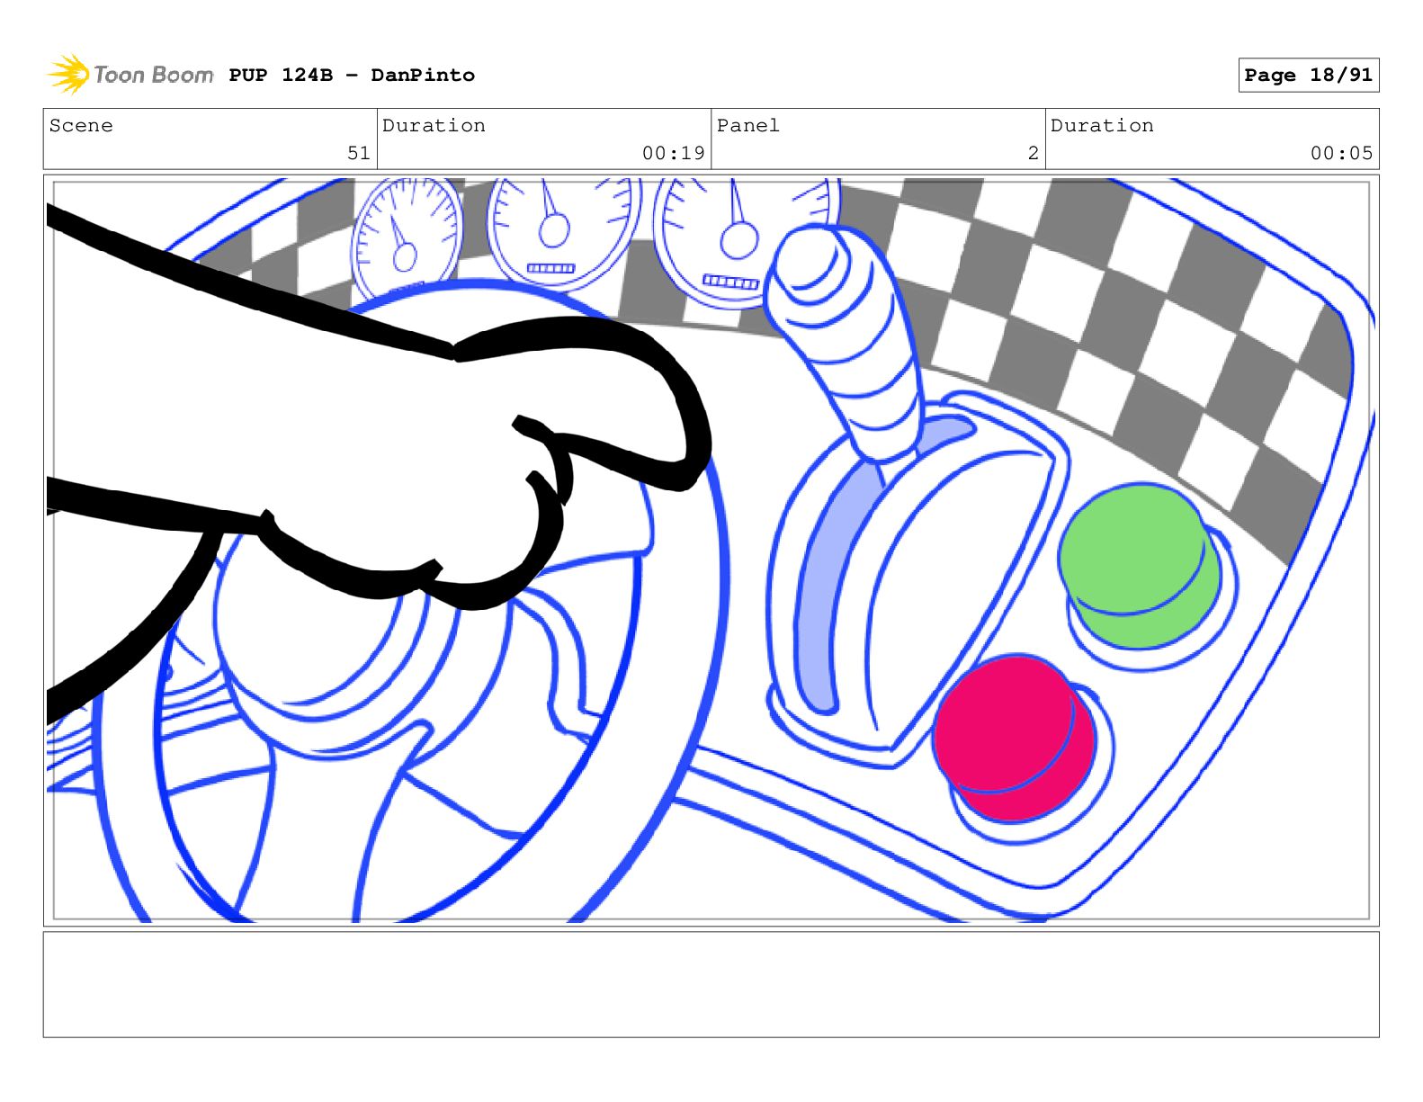
Task: Click the scene duration value '00:19'
Action: tap(674, 153)
